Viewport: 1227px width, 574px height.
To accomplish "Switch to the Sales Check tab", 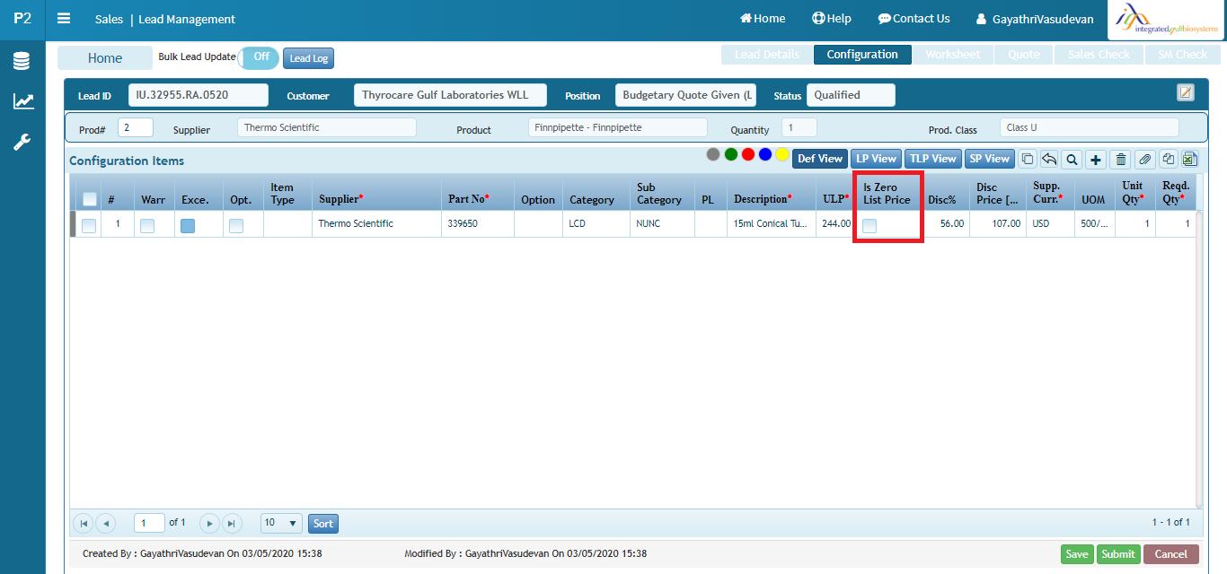I will click(1099, 55).
